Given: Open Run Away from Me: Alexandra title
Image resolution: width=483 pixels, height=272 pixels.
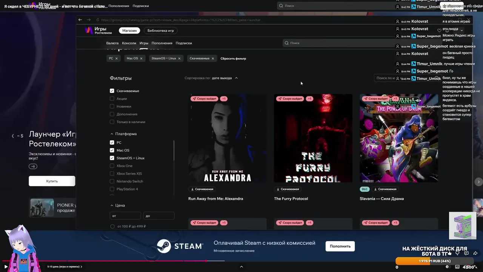Looking at the screenshot, I should pos(215,199).
